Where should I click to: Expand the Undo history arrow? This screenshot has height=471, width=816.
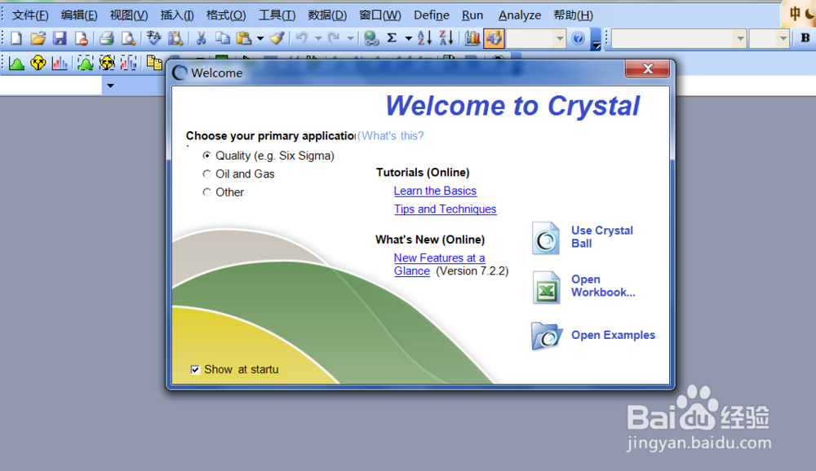[318, 38]
